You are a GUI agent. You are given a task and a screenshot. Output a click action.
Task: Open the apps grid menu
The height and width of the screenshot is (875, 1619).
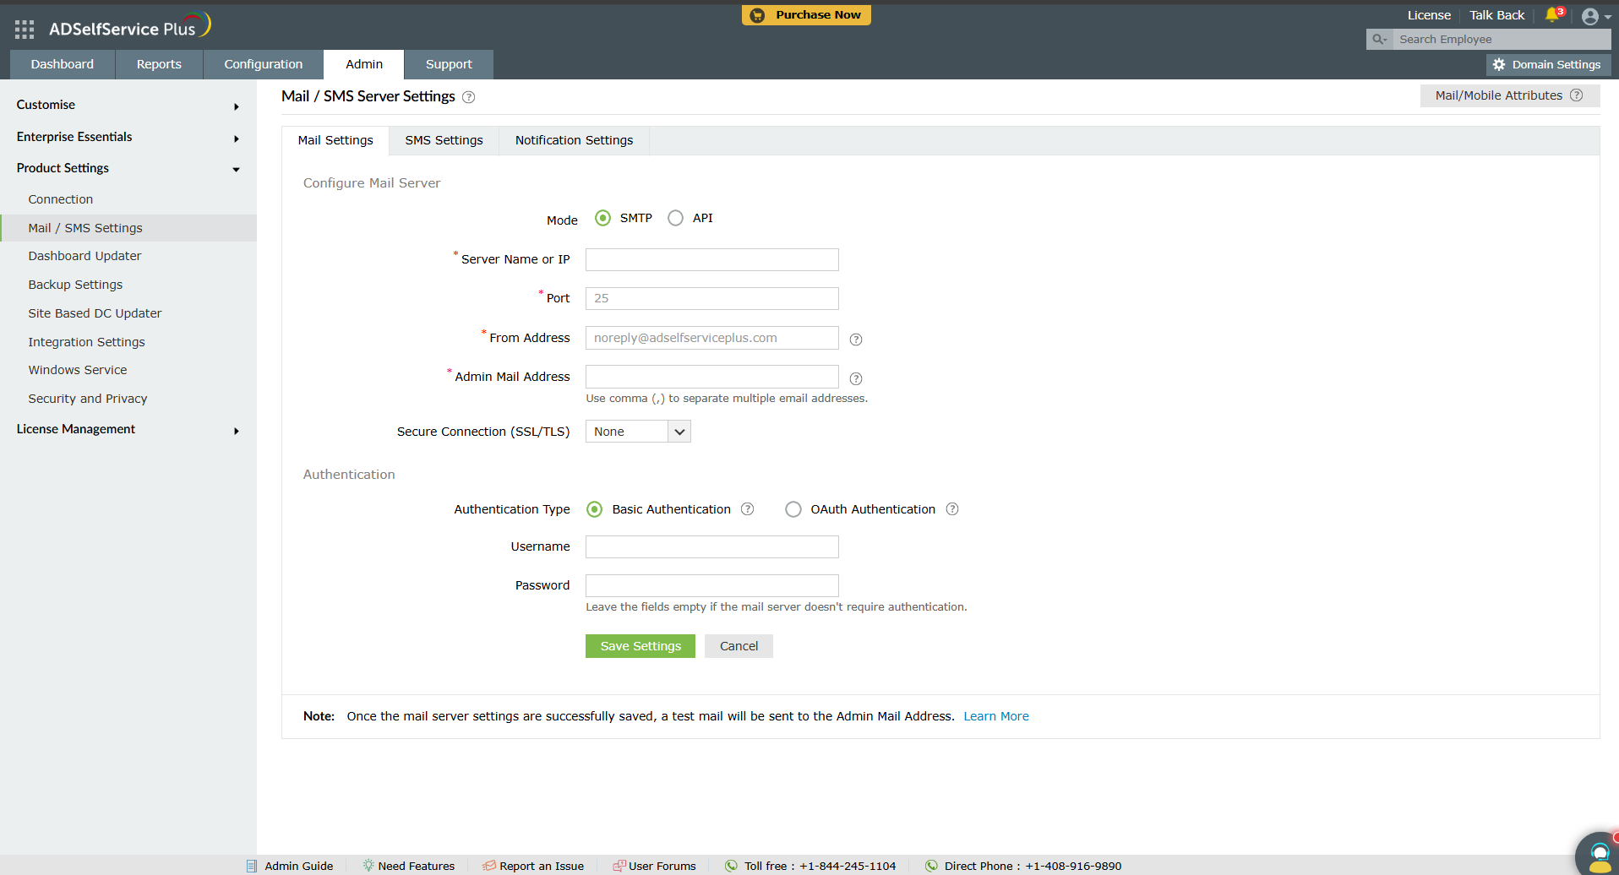coord(24,29)
